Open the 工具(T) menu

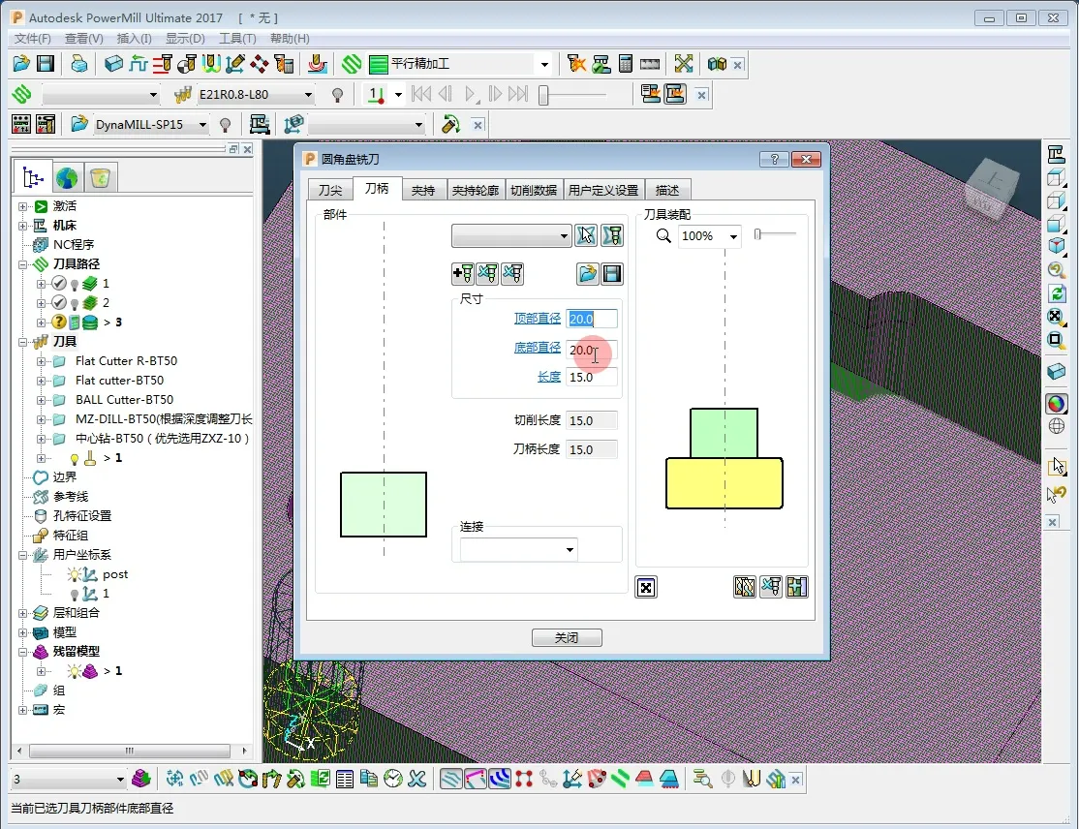click(x=237, y=39)
